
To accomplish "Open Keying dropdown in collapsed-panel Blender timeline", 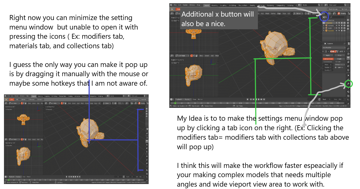I will tap(19, 177).
